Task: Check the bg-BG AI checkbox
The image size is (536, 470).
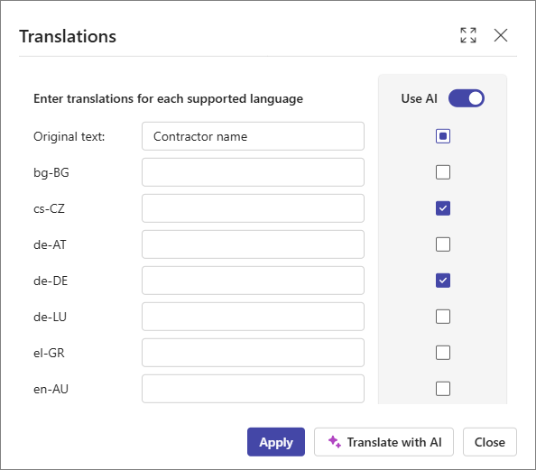Action: tap(443, 172)
